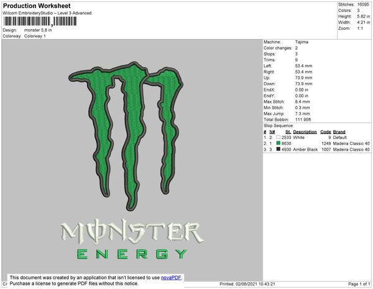The image size is (373, 289).
Task: Select the 'Colorway 1' value
Action: pyautogui.click(x=35, y=36)
